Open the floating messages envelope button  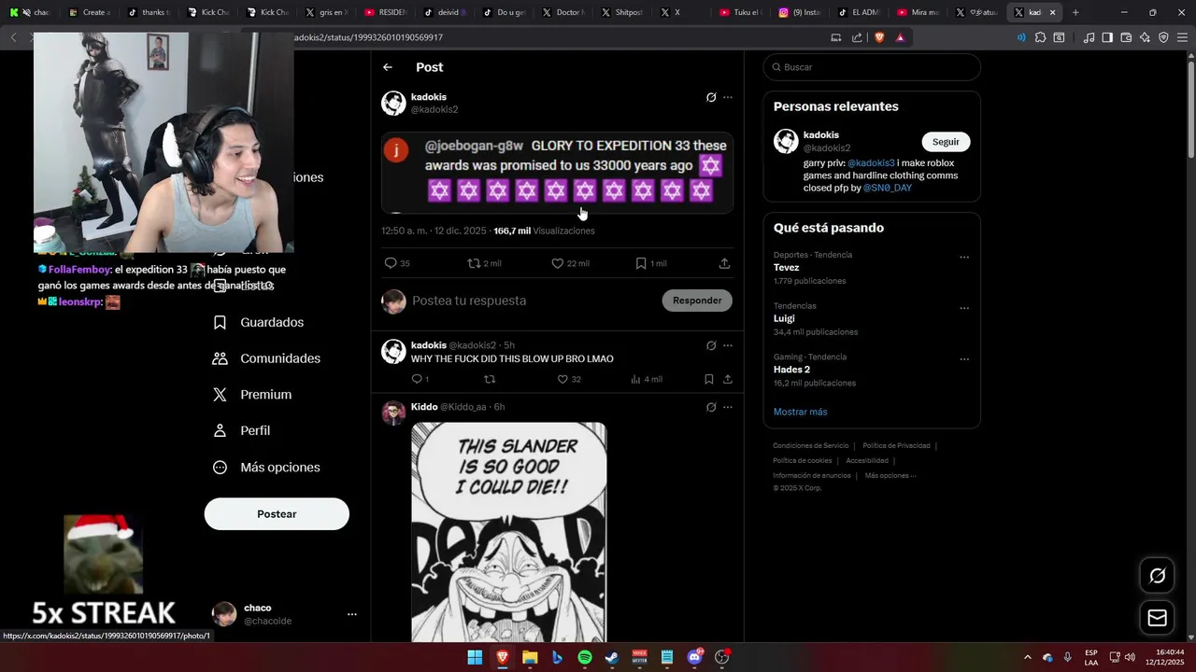(1157, 618)
